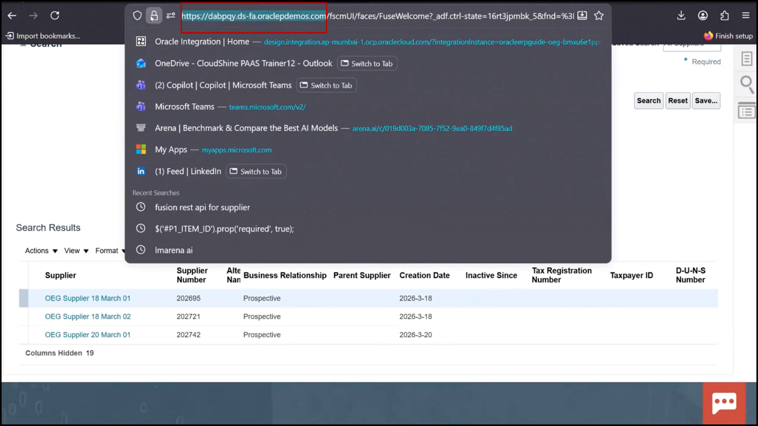Click Columns Hidden 19 text
This screenshot has width=758, height=426.
pyautogui.click(x=60, y=353)
